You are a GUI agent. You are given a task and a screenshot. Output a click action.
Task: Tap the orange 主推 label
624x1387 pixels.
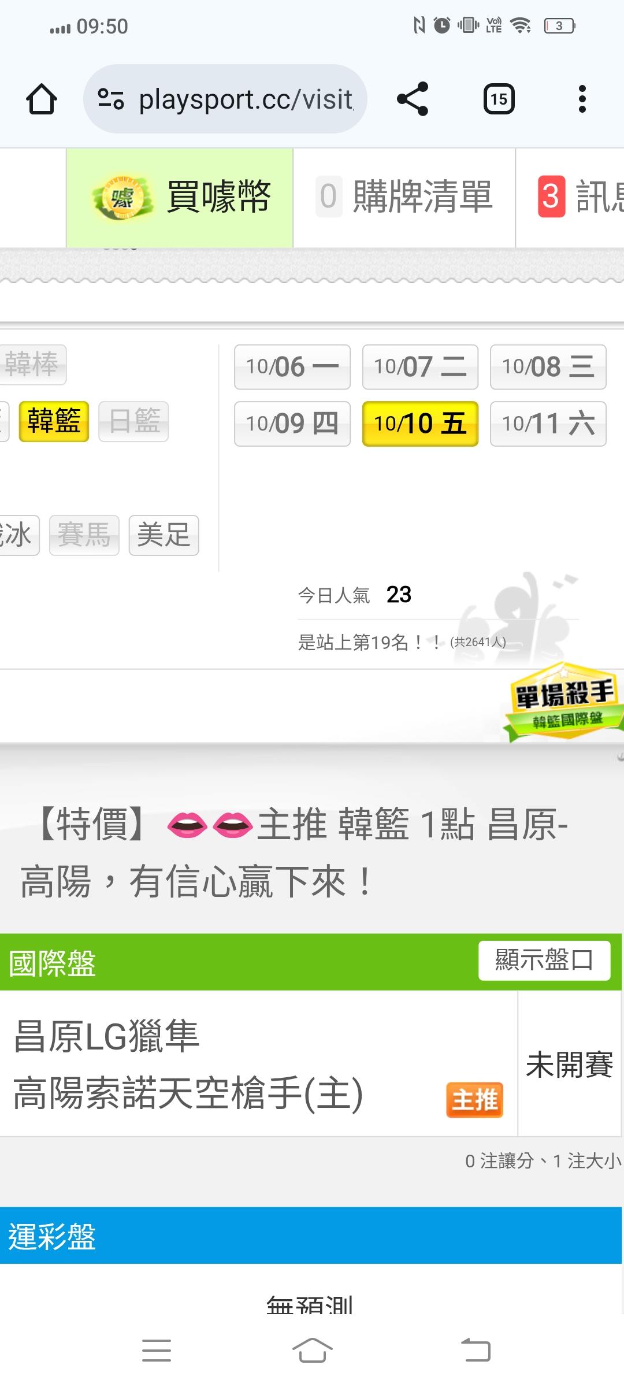click(x=474, y=1100)
